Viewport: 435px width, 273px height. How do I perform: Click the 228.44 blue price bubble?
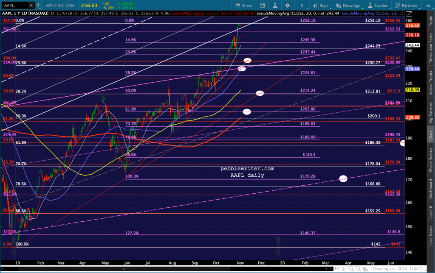(x=412, y=69)
